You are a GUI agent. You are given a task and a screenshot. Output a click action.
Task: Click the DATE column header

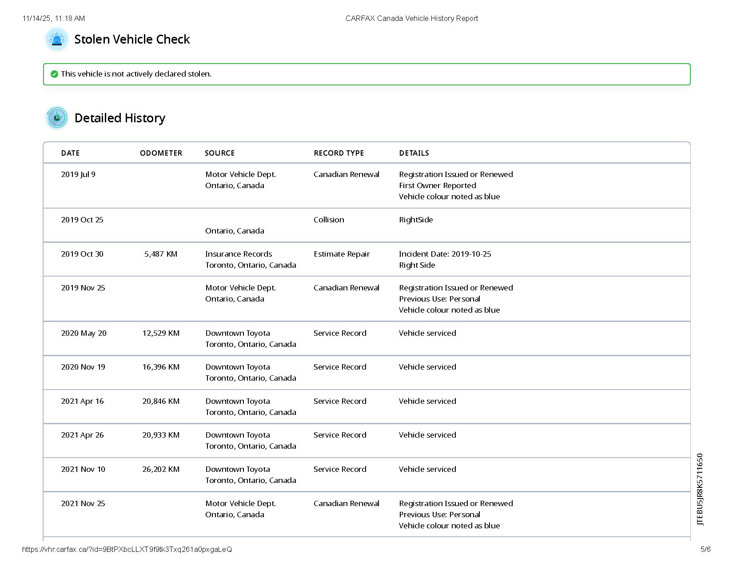click(70, 153)
